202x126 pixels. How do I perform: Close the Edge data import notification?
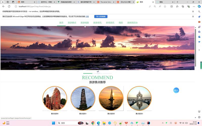pyautogui.click(x=193, y=16)
